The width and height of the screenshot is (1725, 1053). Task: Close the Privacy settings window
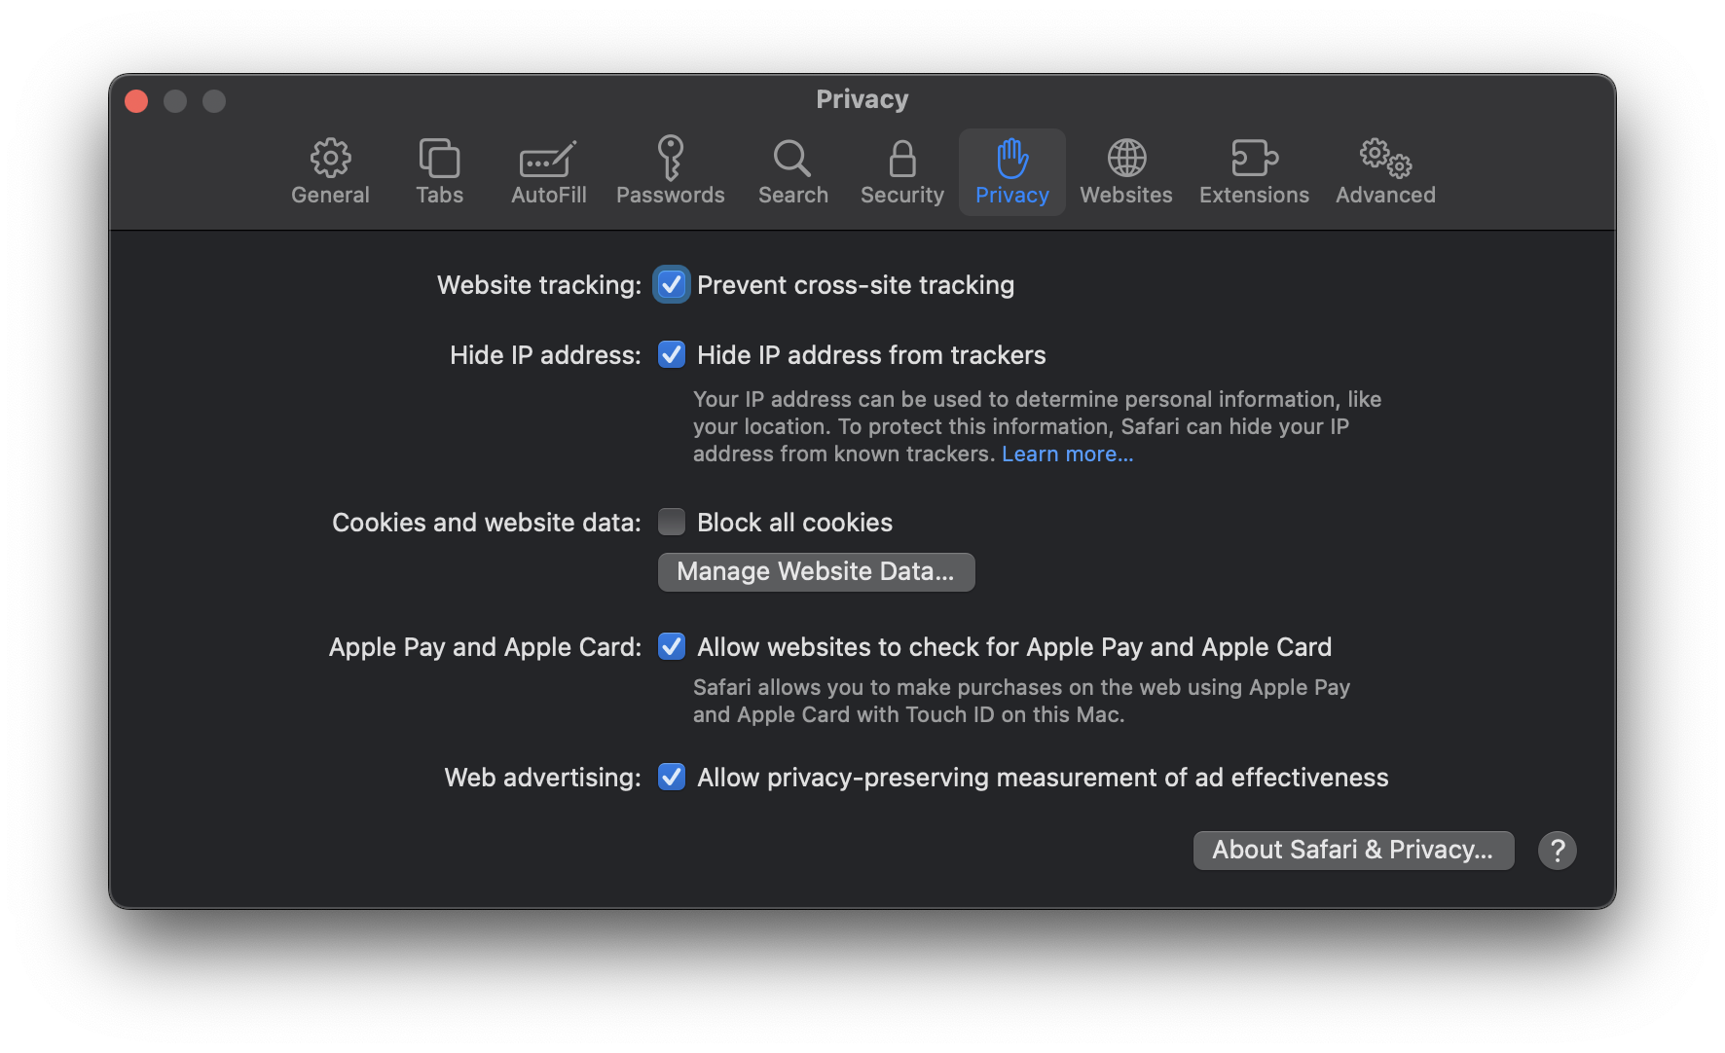[x=136, y=101]
